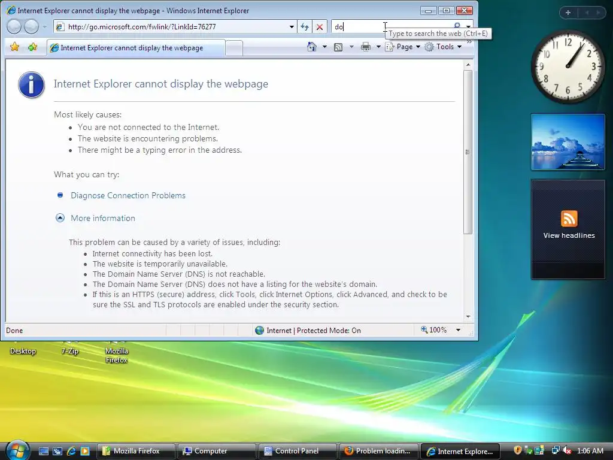
Task: Open the recent pages dropdown arrow
Action: pyautogui.click(x=44, y=26)
